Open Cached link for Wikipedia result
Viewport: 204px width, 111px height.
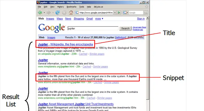tap(83, 54)
